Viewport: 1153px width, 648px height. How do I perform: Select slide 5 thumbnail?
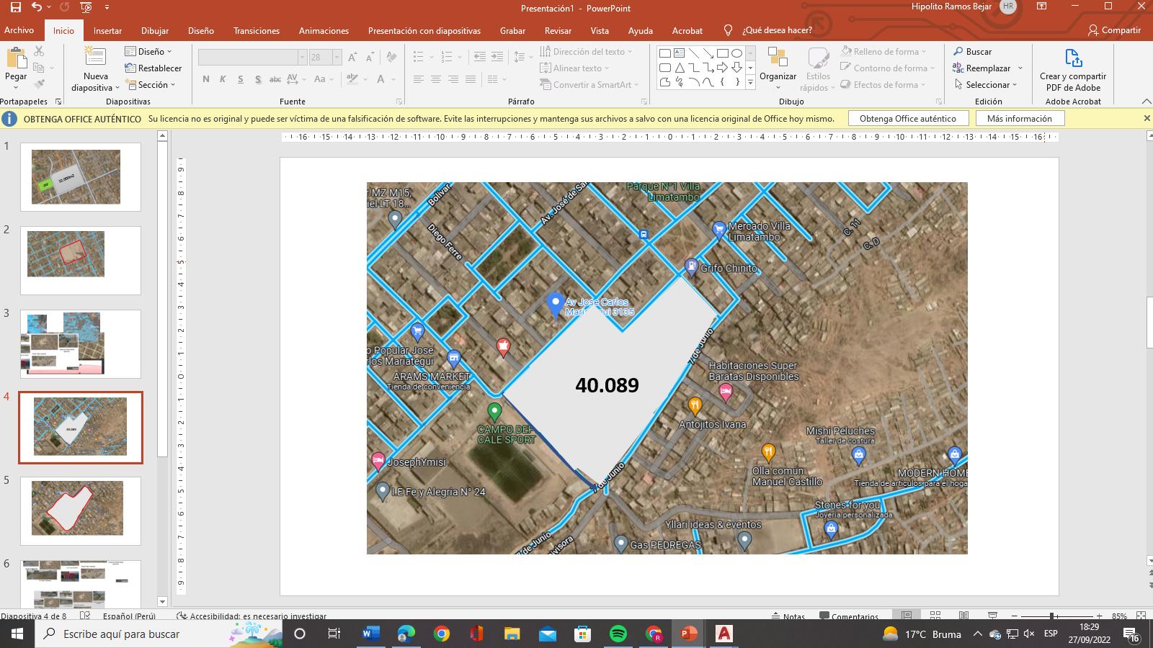[81, 511]
